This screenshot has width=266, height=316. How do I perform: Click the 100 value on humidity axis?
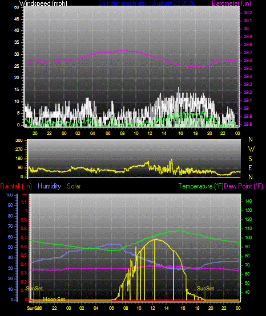coord(10,195)
